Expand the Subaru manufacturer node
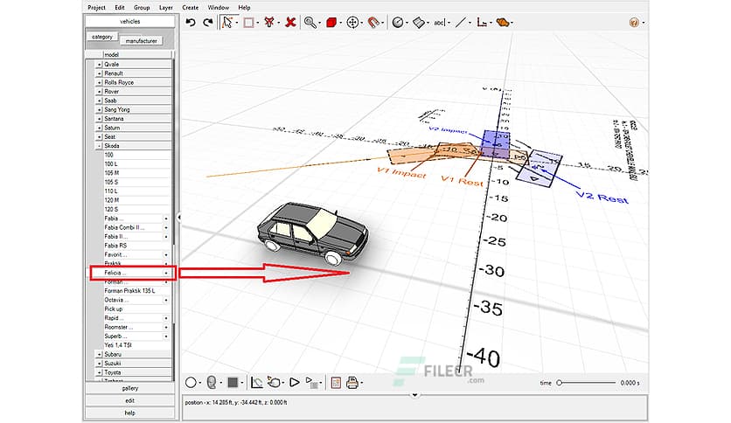This screenshot has width=731, height=423. tap(99, 354)
